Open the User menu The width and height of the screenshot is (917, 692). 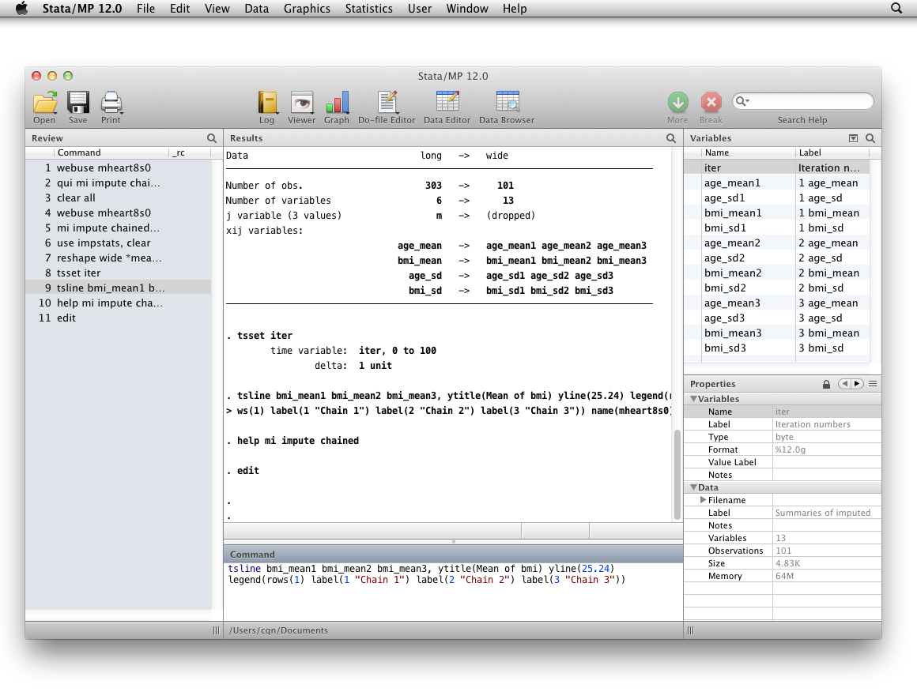[x=420, y=9]
